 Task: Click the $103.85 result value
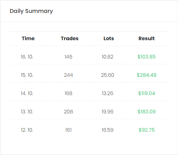[146, 57]
